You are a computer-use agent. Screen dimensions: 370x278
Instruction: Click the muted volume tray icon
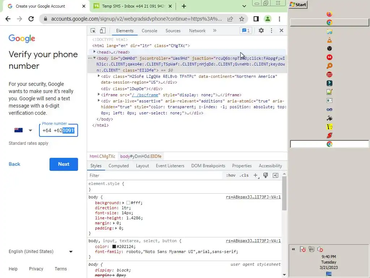click(x=320, y=249)
